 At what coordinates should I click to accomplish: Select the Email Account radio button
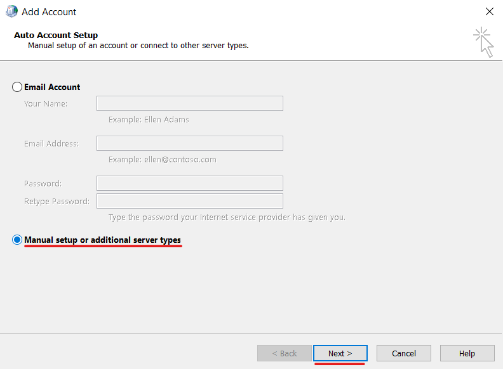[17, 87]
